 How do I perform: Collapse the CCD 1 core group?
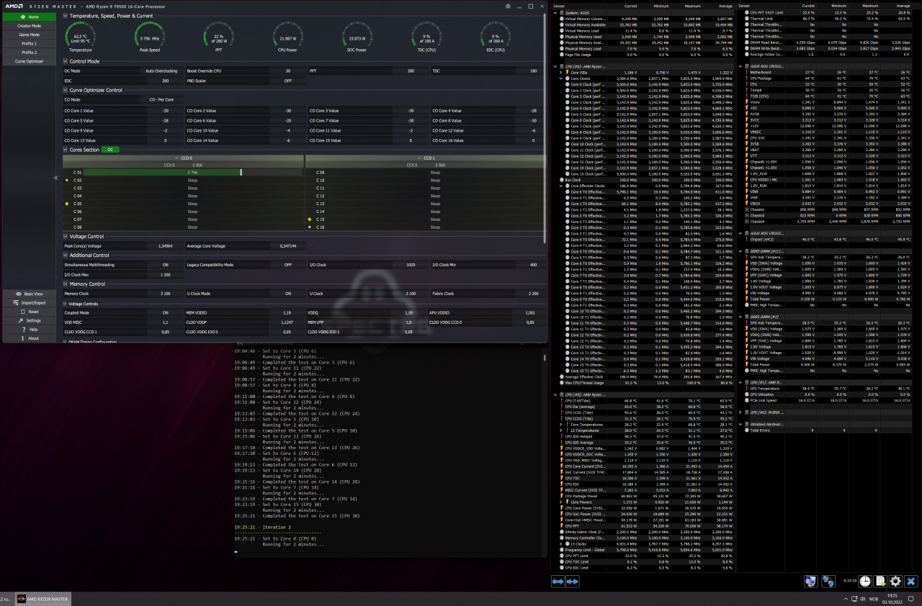[x=420, y=158]
